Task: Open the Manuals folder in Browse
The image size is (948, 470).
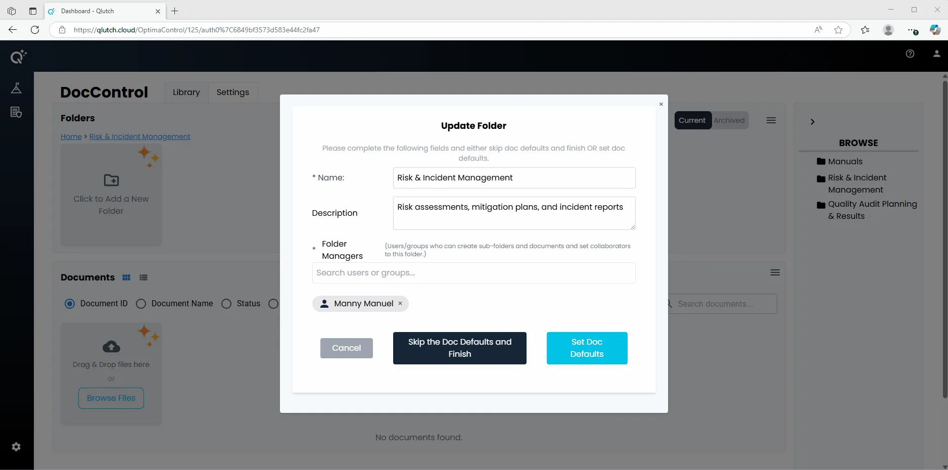Action: [x=840, y=161]
